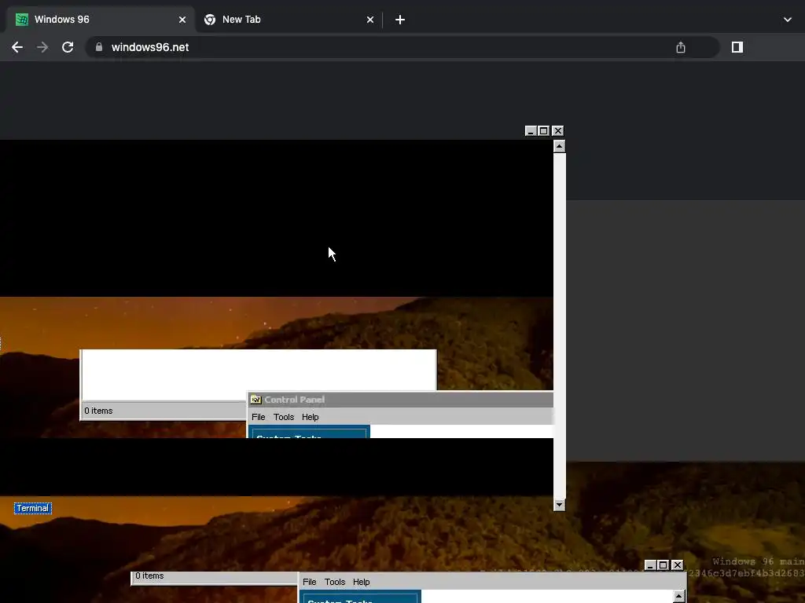Open Tools menu in upper Control Panel

click(283, 417)
